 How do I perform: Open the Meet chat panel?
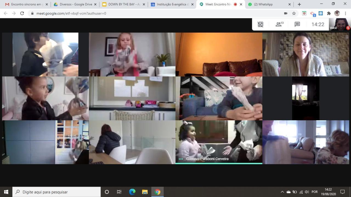pos(297,24)
